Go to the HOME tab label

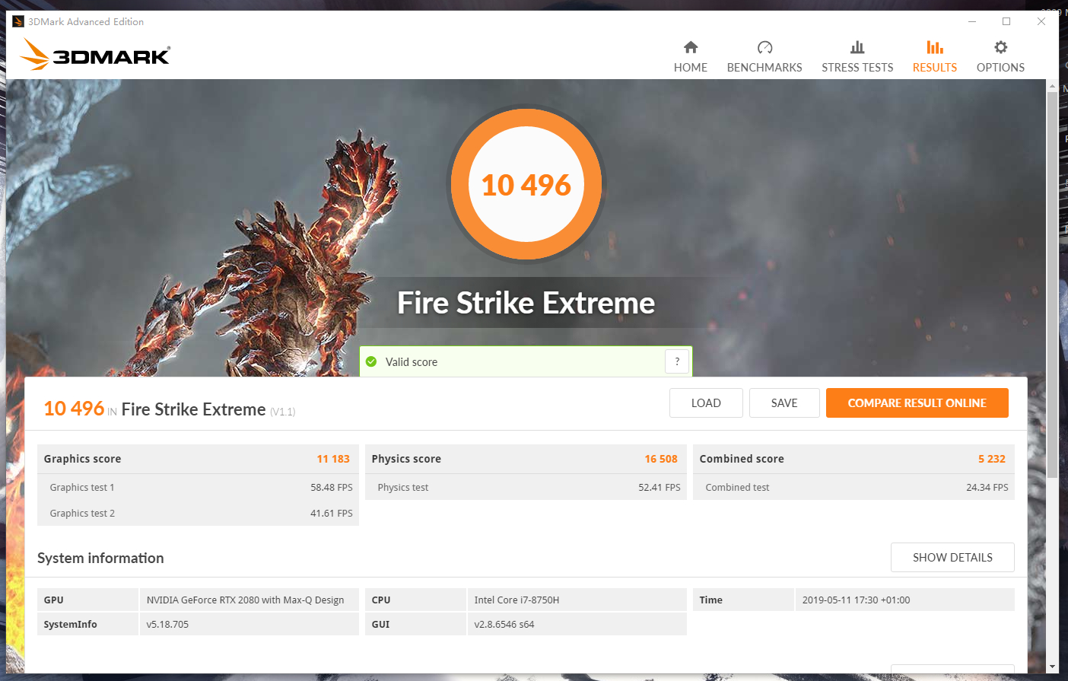click(x=691, y=68)
